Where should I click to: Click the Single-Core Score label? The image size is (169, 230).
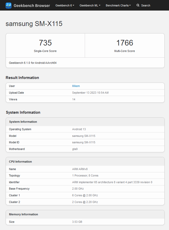coord(45,51)
